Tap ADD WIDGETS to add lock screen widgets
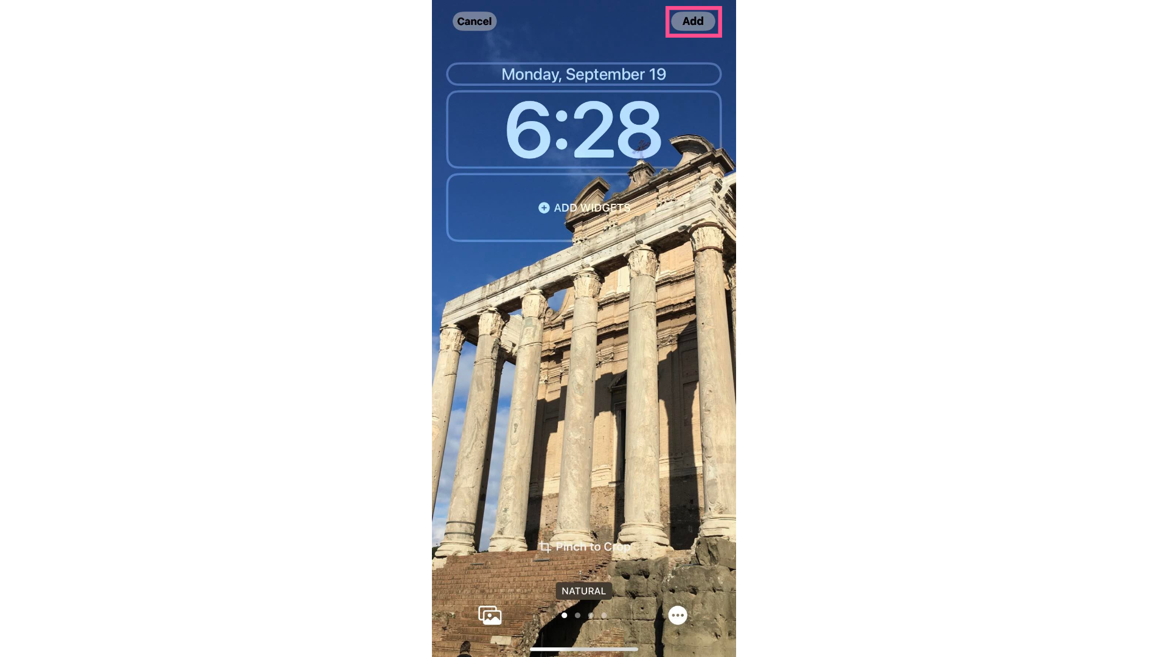The image size is (1168, 657). coord(583,208)
